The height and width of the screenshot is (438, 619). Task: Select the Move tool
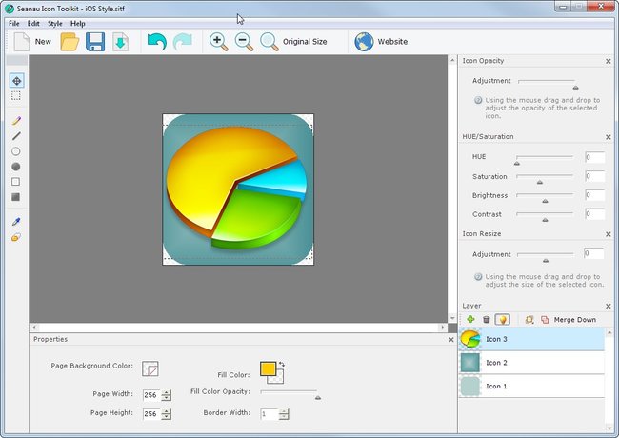click(x=16, y=81)
